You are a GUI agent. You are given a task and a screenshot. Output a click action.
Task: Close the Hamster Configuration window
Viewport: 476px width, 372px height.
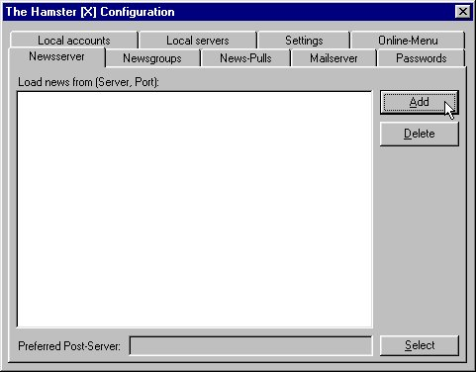[x=463, y=12]
